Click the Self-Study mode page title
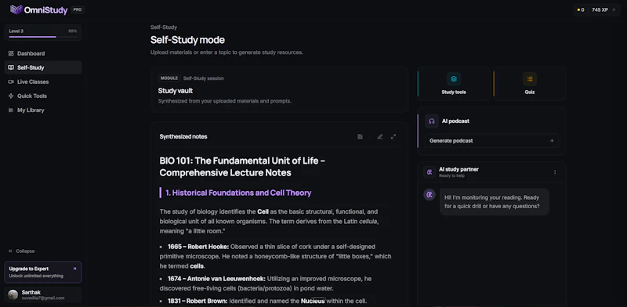The image size is (627, 307). [x=187, y=40]
